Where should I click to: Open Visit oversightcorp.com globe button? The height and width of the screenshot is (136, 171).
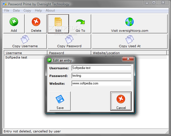130,24
